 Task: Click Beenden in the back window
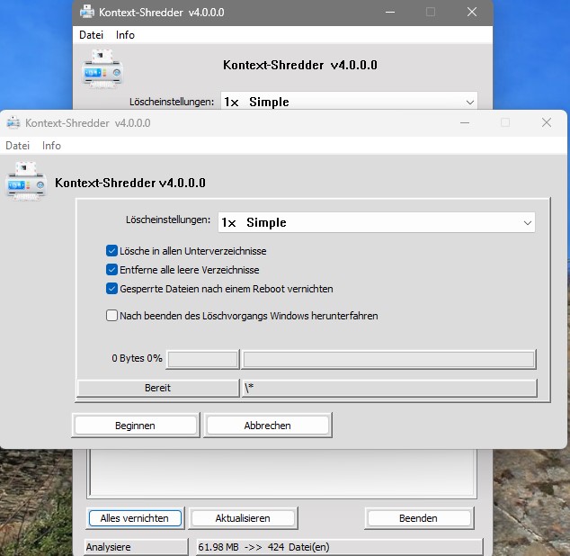point(418,518)
